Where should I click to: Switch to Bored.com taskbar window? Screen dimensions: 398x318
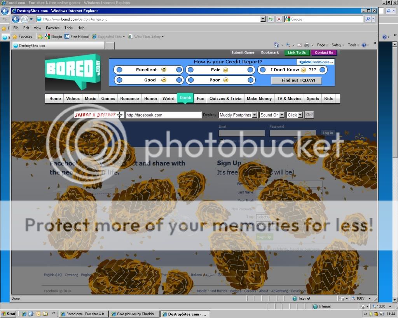[84, 314]
